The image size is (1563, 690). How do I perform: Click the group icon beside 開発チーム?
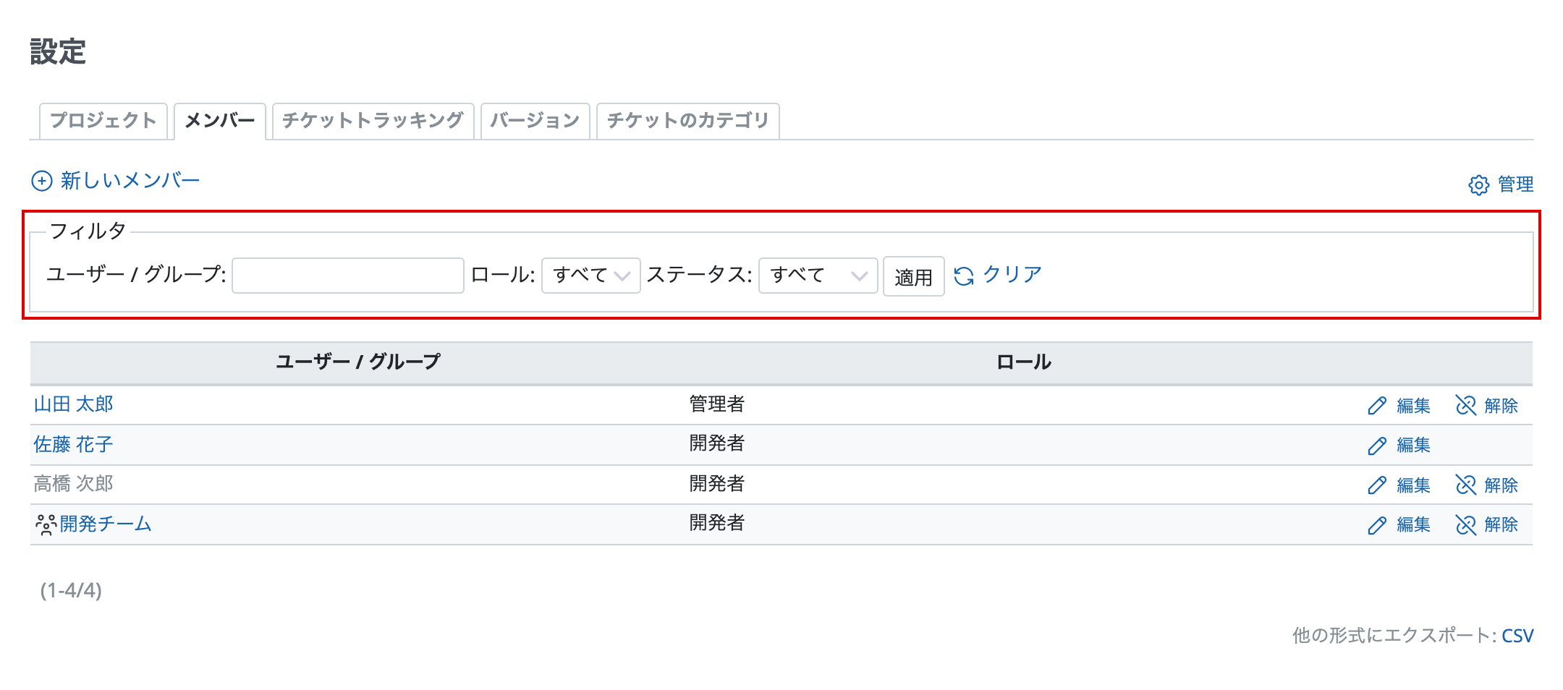(46, 524)
